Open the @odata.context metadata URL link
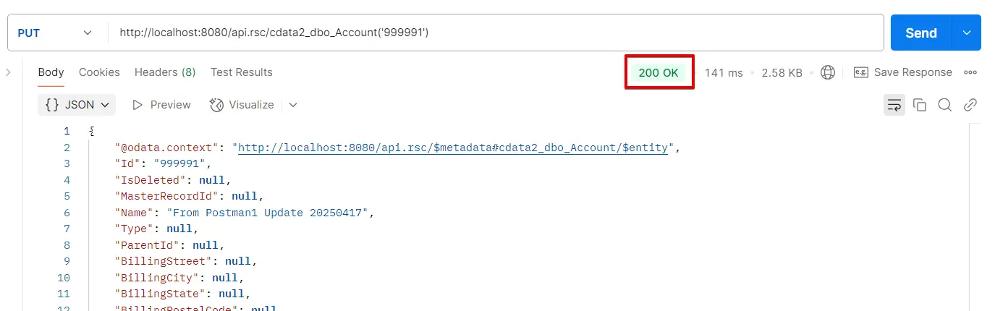This screenshot has height=311, width=995. [452, 148]
